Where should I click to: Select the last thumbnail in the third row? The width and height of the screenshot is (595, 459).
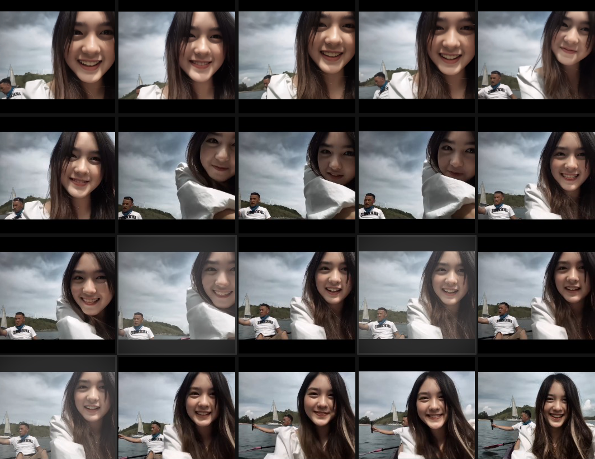(x=536, y=295)
